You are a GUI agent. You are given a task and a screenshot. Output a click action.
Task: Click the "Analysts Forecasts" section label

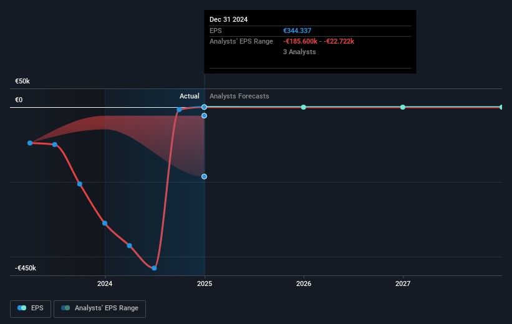coord(239,97)
